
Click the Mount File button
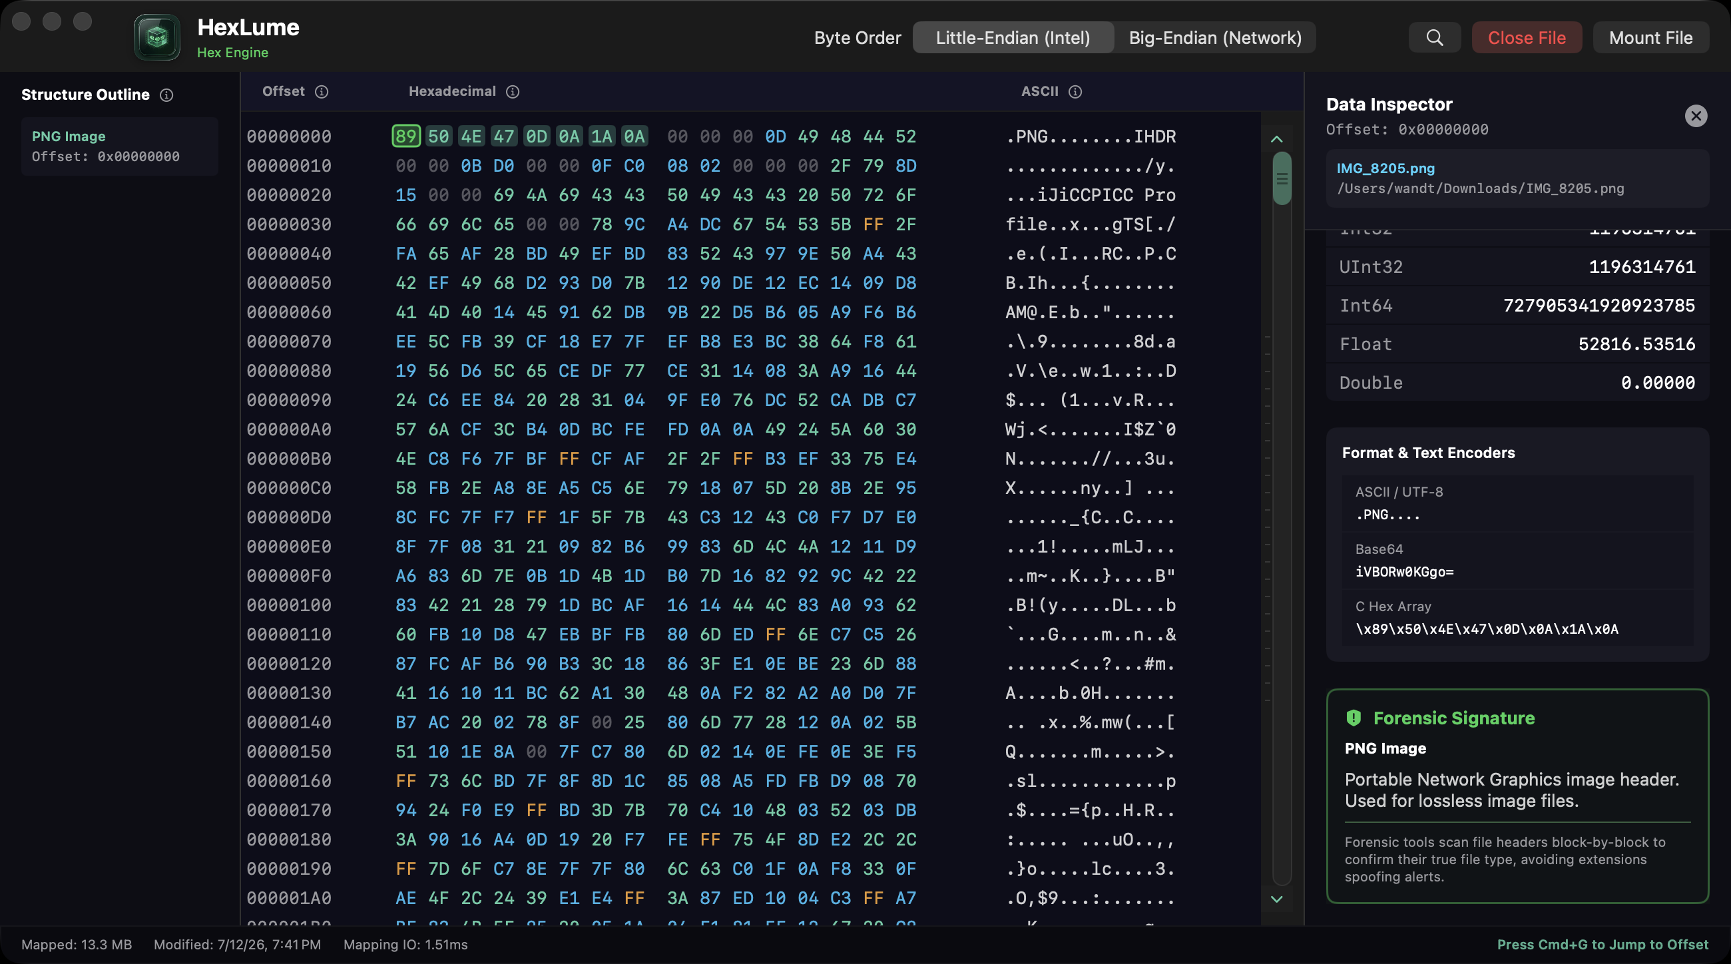tap(1650, 38)
